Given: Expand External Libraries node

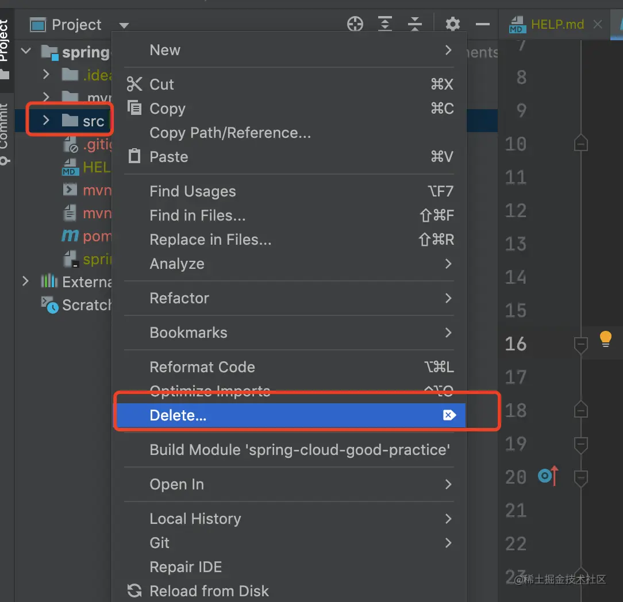Looking at the screenshot, I should pyautogui.click(x=25, y=281).
